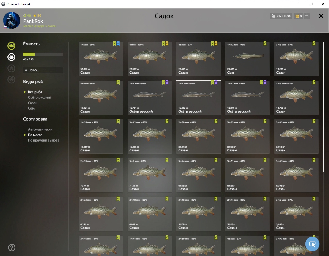Click green bookmark on 8,038 кг Сазан card
The image size is (329, 256).
pos(265,121)
